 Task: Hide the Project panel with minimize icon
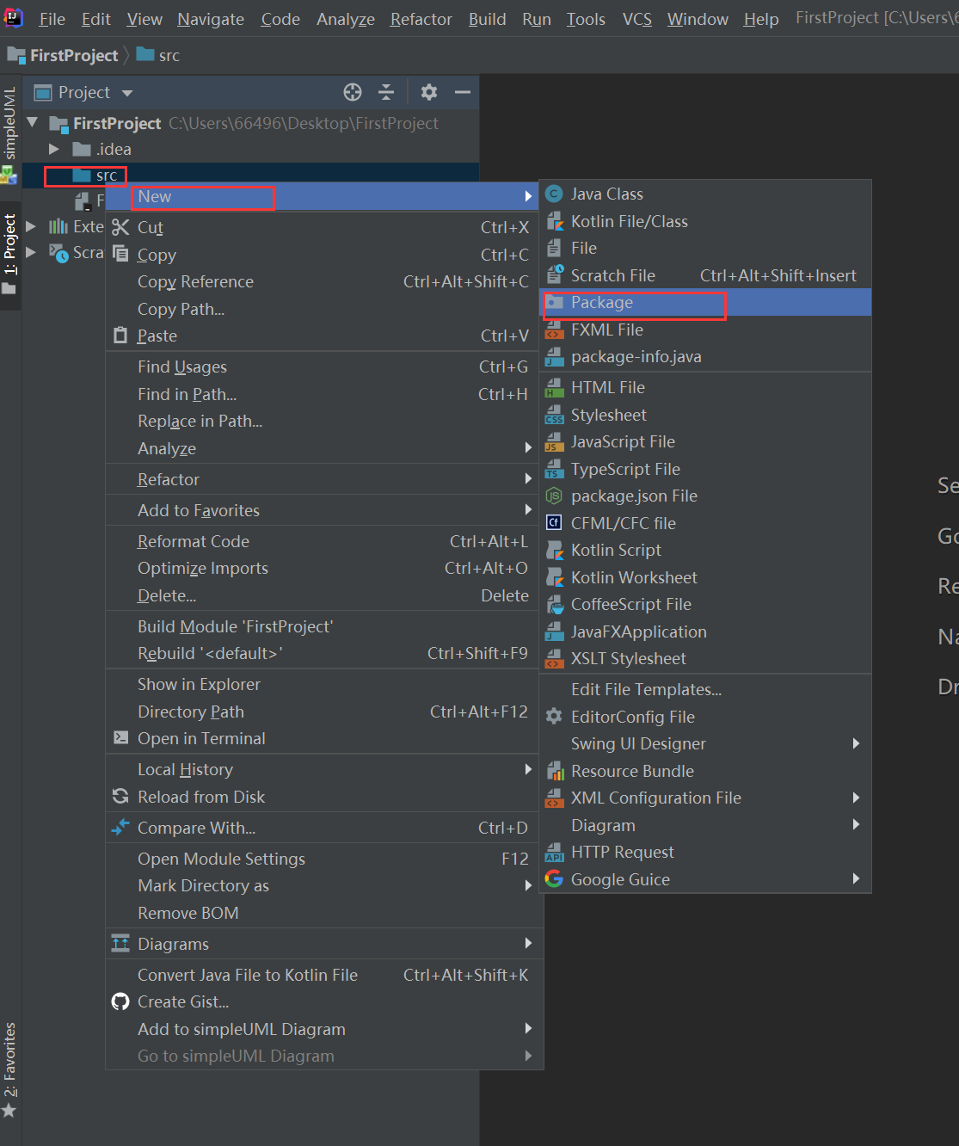463,92
